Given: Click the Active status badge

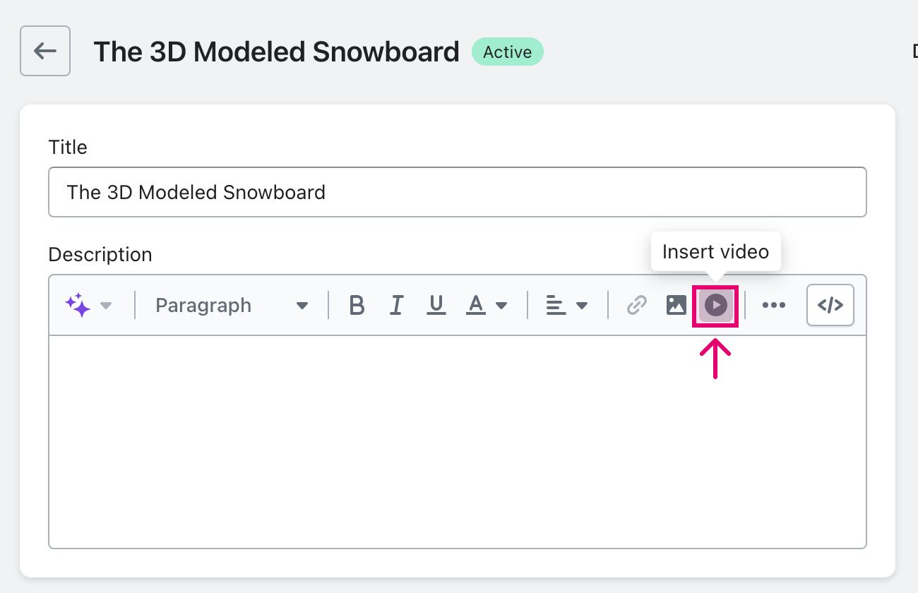Looking at the screenshot, I should [508, 52].
